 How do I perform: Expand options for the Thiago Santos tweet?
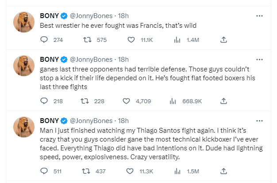tap(260, 120)
